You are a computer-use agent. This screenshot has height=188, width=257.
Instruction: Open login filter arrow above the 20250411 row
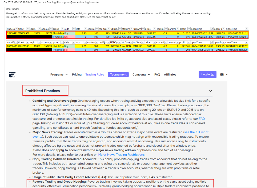pos(39,29)
